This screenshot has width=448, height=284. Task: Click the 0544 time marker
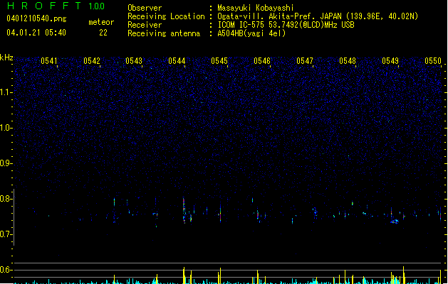[177, 61]
